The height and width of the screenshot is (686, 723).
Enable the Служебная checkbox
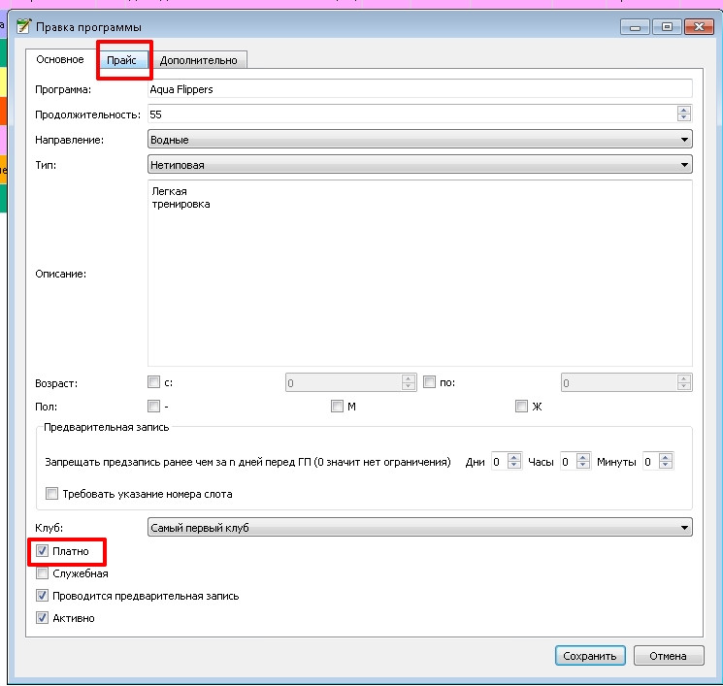coord(42,573)
